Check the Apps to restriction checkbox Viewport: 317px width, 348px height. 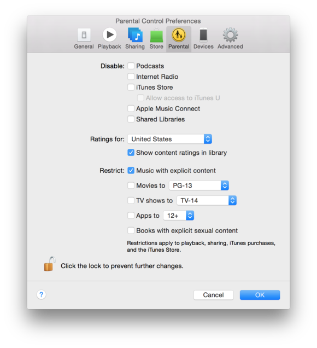pos(131,216)
